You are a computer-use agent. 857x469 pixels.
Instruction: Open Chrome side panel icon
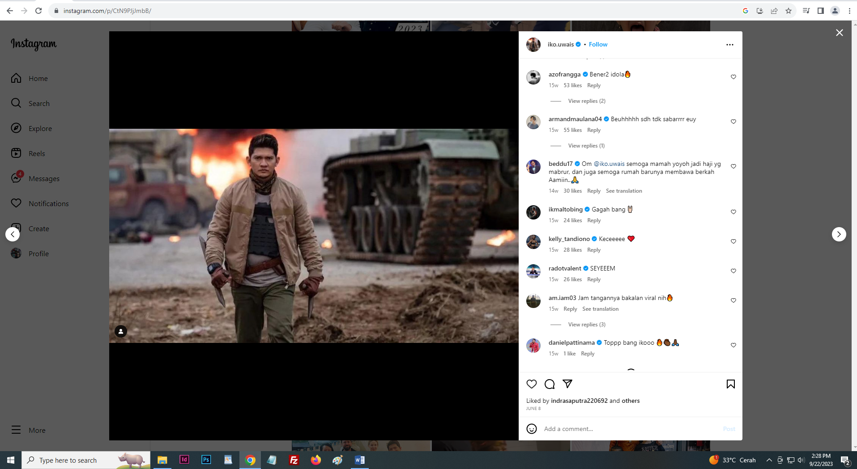820,11
